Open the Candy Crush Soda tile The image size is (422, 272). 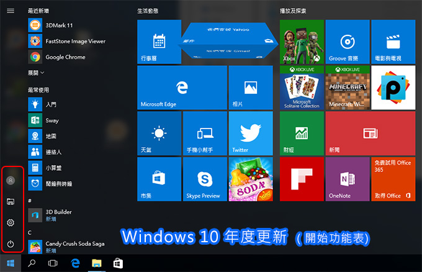251,179
